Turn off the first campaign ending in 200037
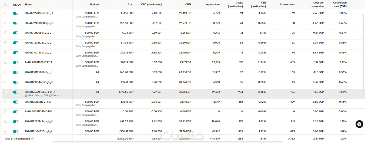365x143 pixels. pos(16,13)
